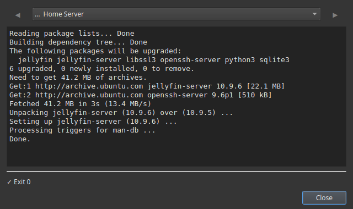Click the line 'Building dependency tree... Done'

(78, 42)
